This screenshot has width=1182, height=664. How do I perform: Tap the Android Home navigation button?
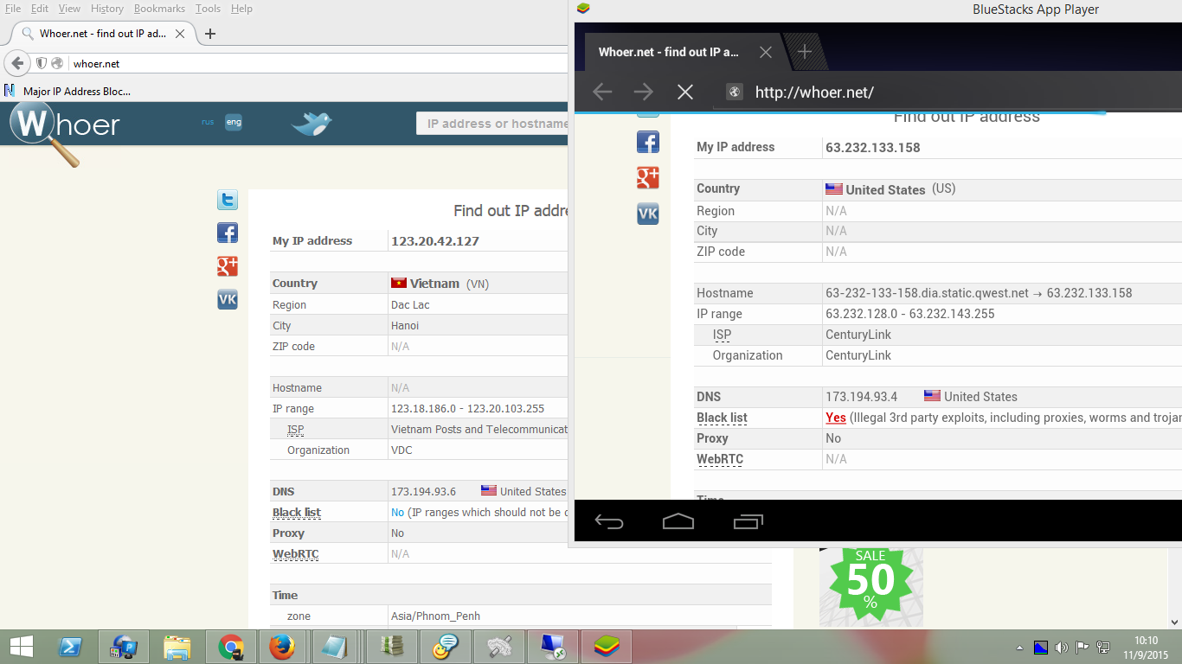pyautogui.click(x=678, y=521)
